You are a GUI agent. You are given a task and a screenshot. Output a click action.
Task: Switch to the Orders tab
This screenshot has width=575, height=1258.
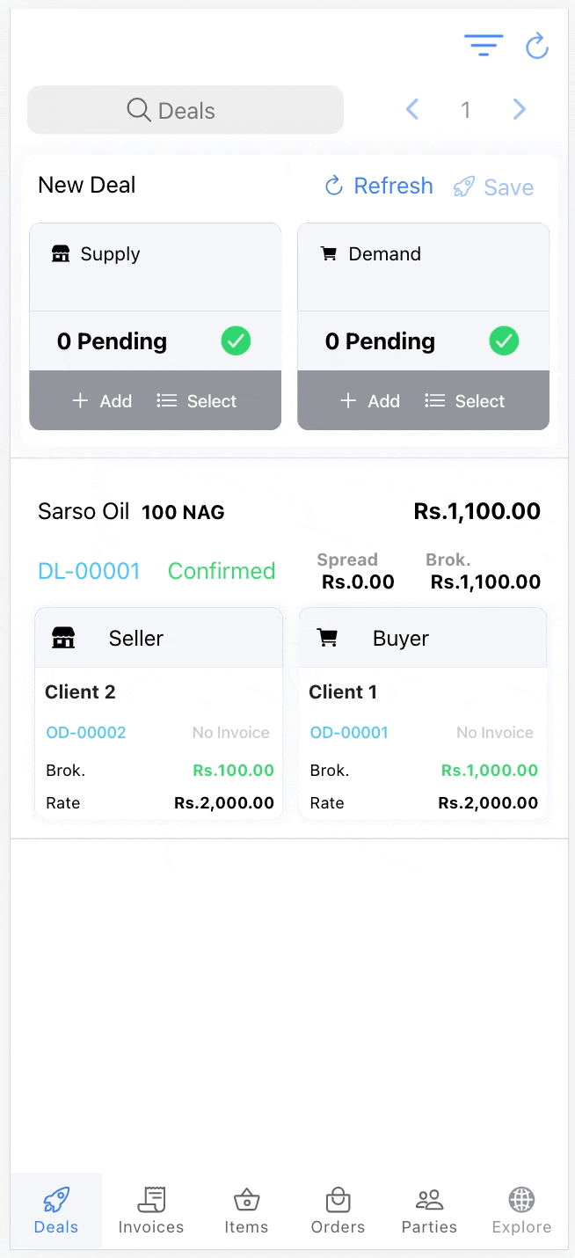337,1210
